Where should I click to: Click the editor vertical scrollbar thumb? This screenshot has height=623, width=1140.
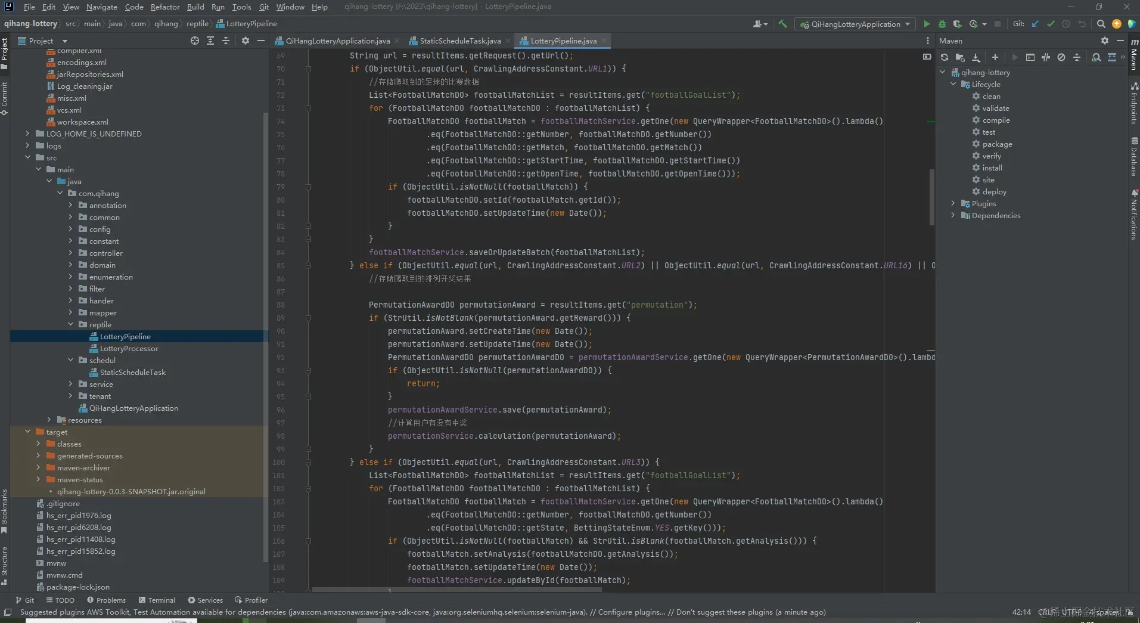click(x=931, y=197)
